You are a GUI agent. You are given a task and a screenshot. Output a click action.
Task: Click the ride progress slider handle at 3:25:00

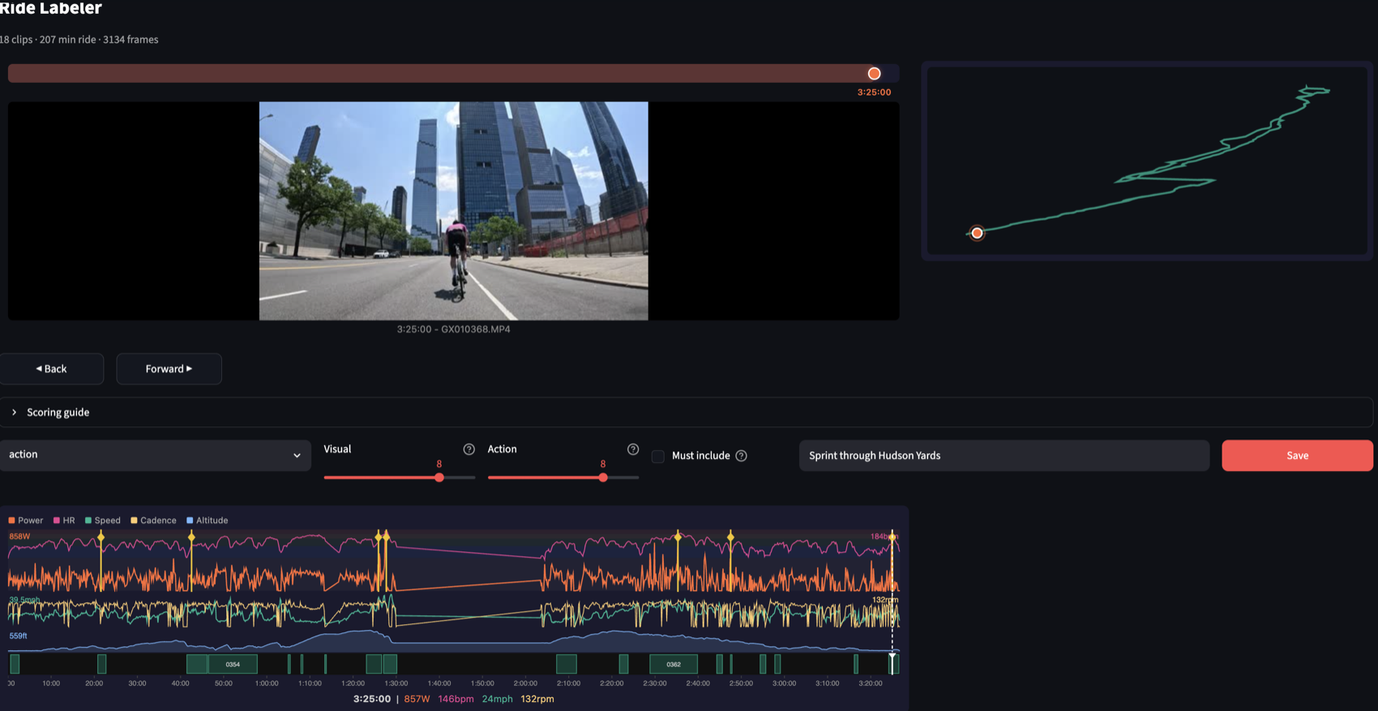[x=874, y=74]
